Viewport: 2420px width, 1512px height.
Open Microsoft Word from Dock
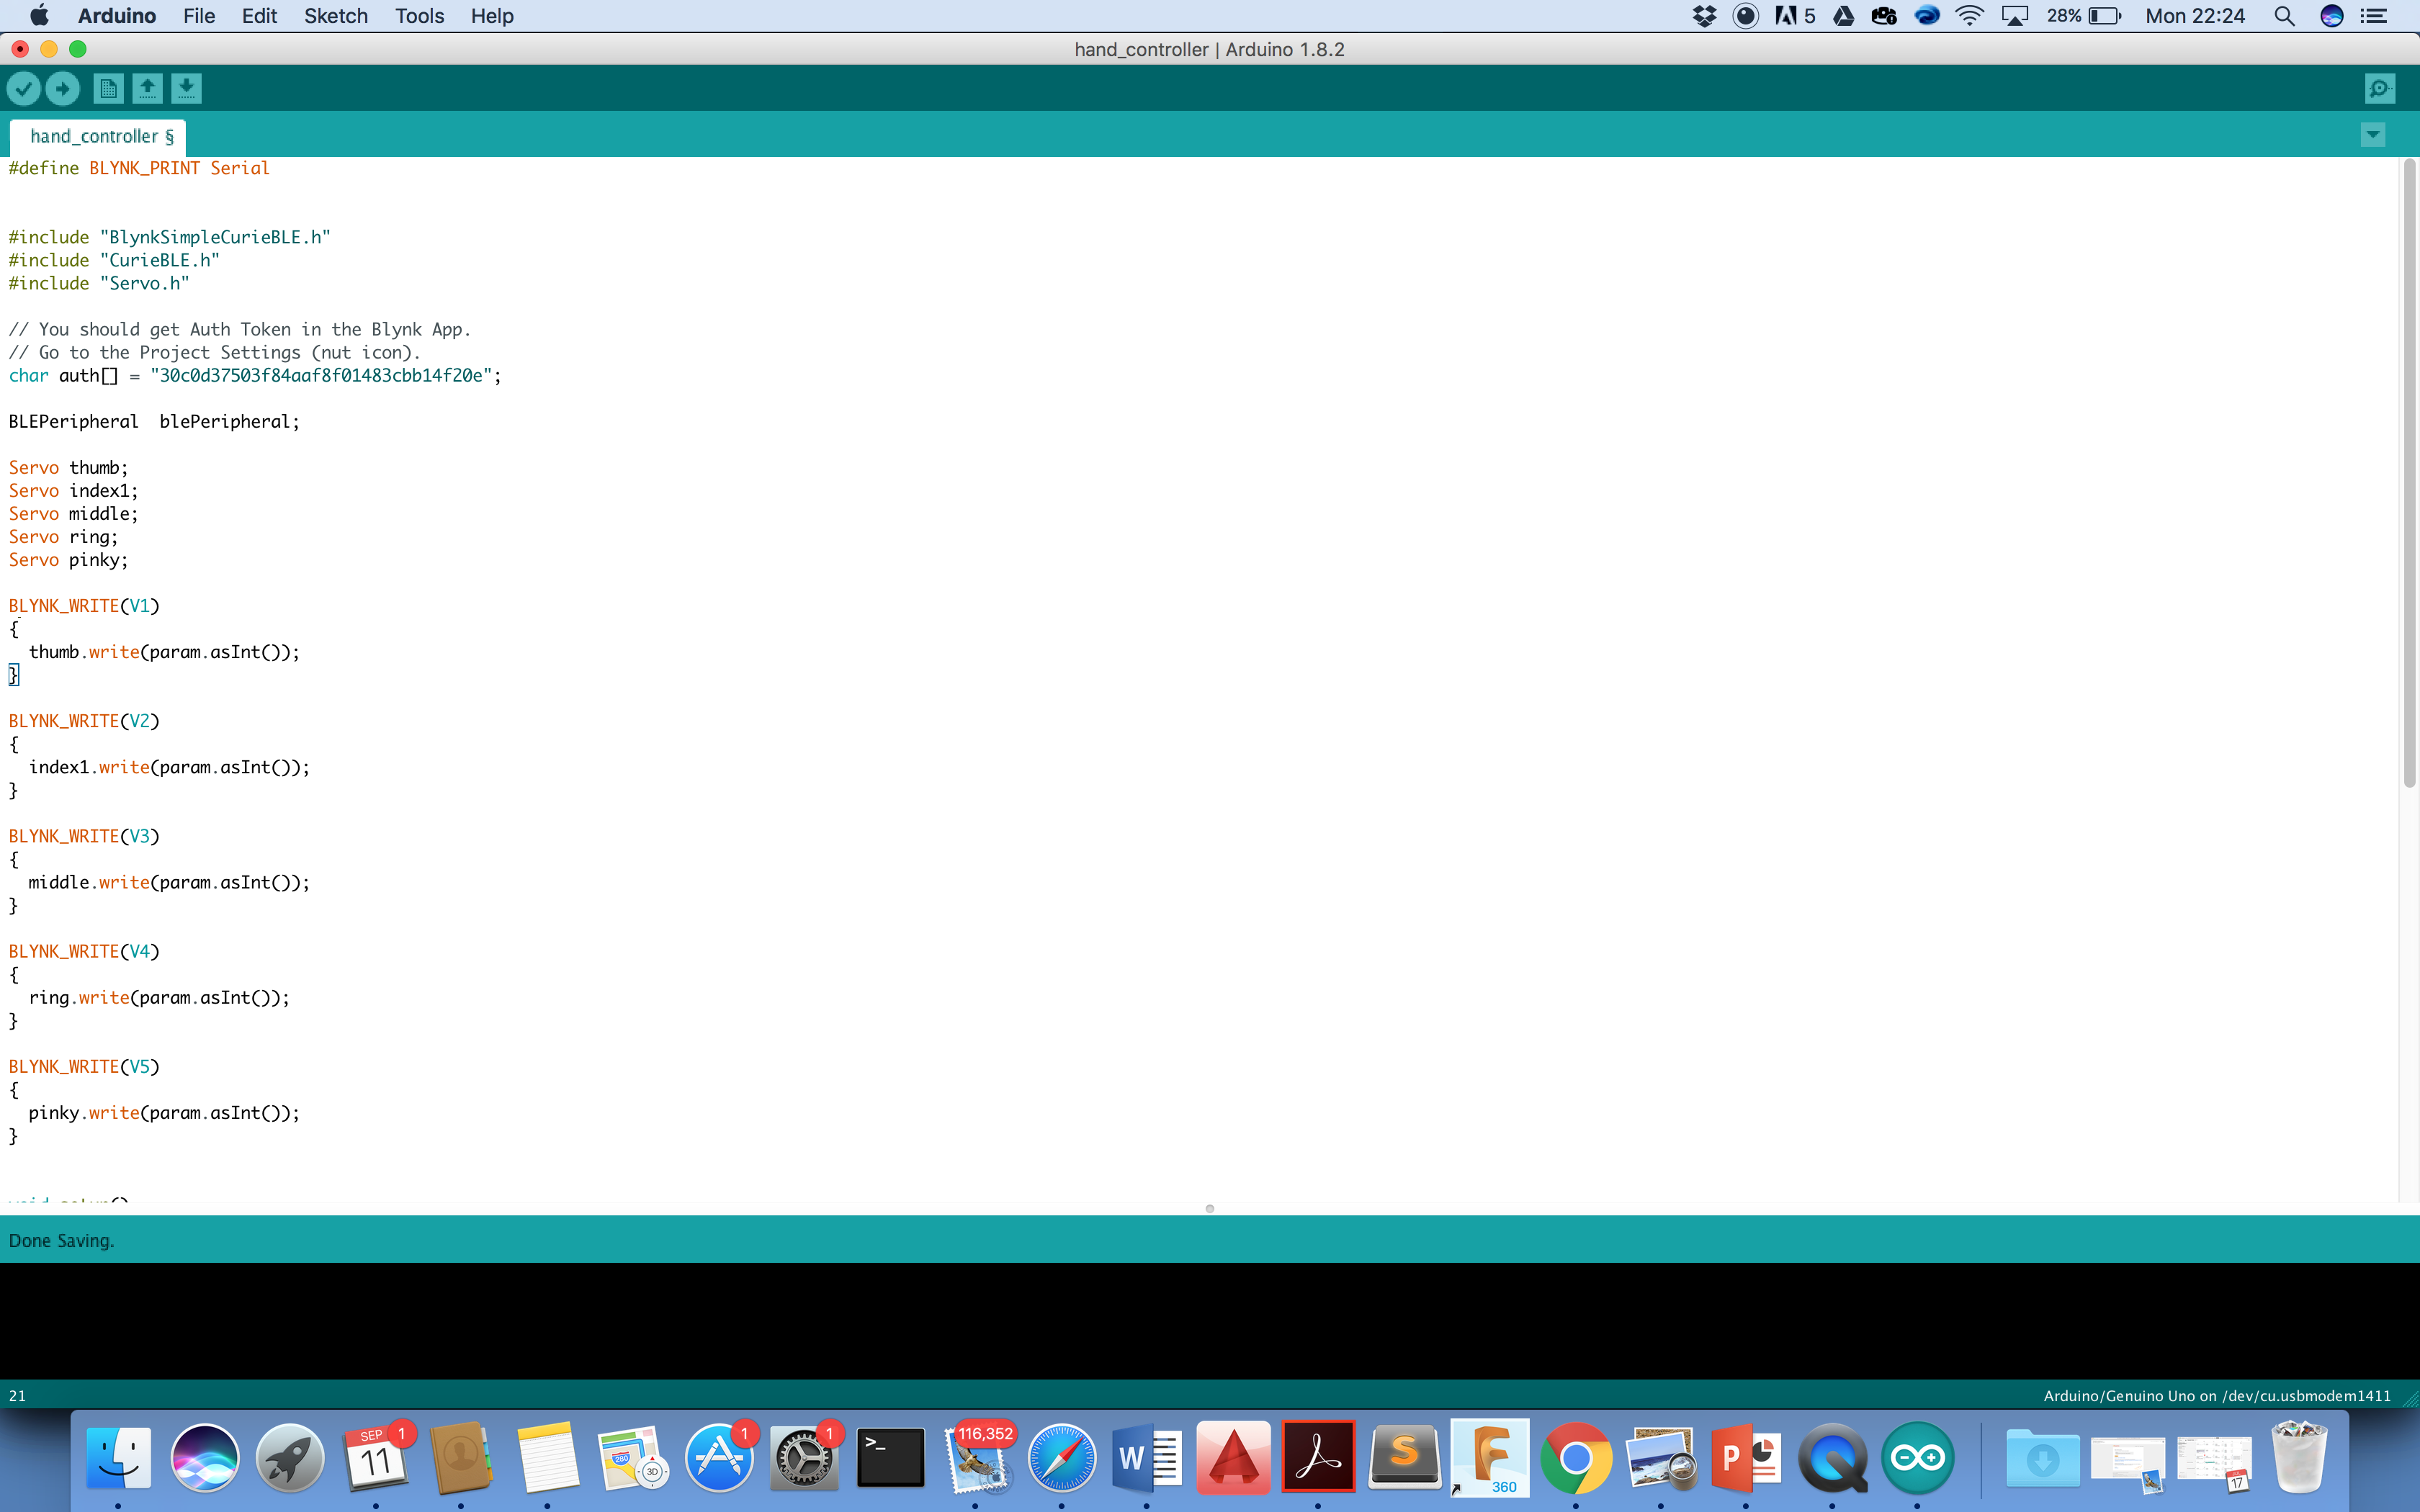pyautogui.click(x=1147, y=1457)
